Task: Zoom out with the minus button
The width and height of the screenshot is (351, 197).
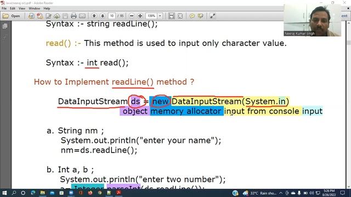Action: click(132, 16)
